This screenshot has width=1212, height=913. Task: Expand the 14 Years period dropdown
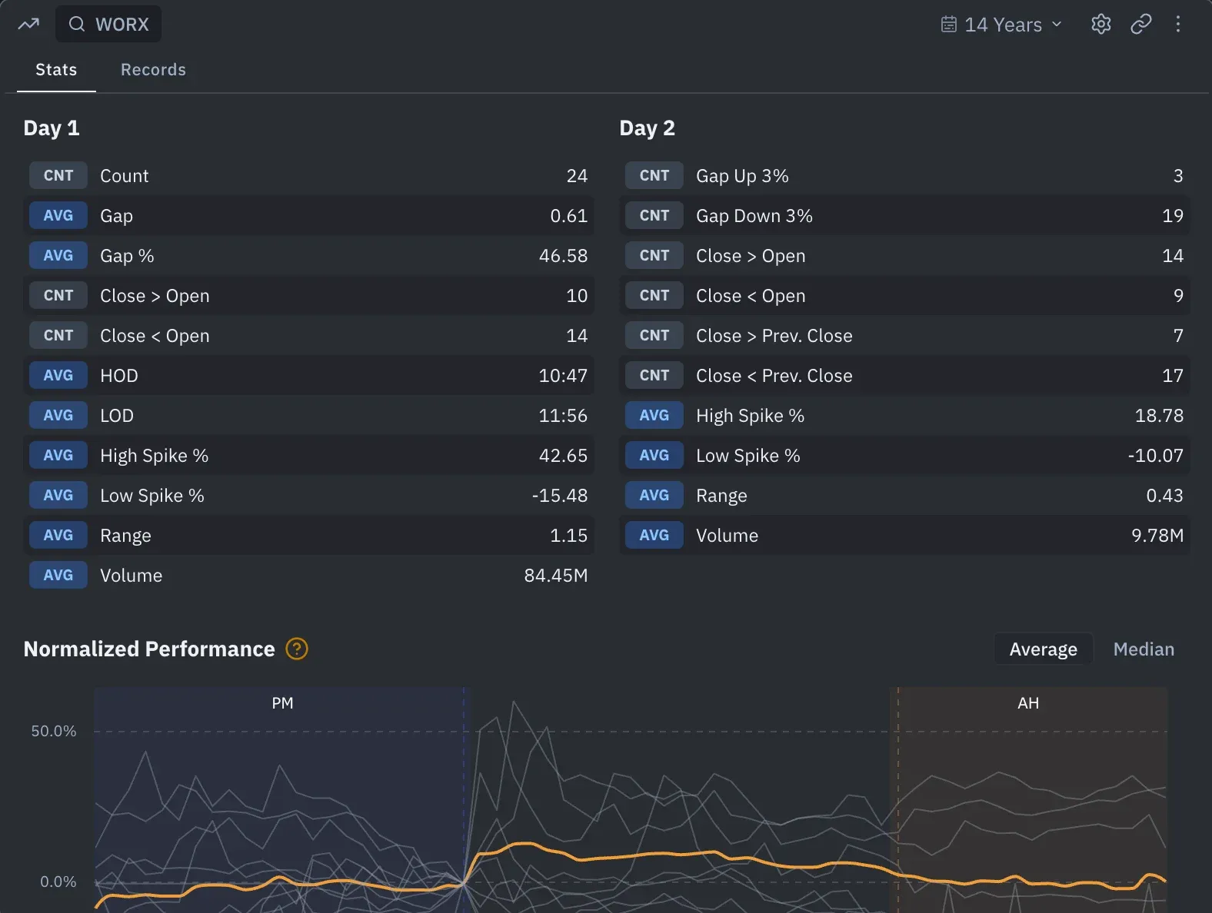pyautogui.click(x=1002, y=25)
